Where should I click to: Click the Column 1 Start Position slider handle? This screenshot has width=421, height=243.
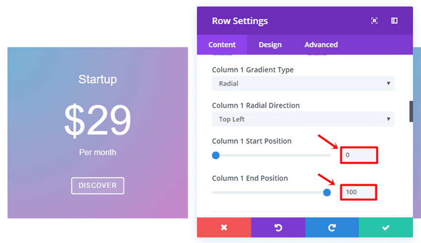point(216,155)
